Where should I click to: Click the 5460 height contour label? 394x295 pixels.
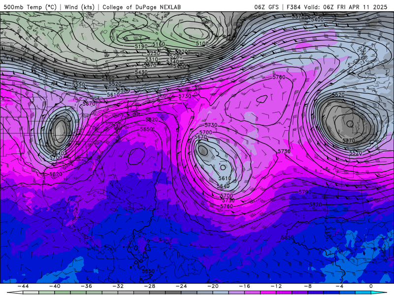point(108,78)
